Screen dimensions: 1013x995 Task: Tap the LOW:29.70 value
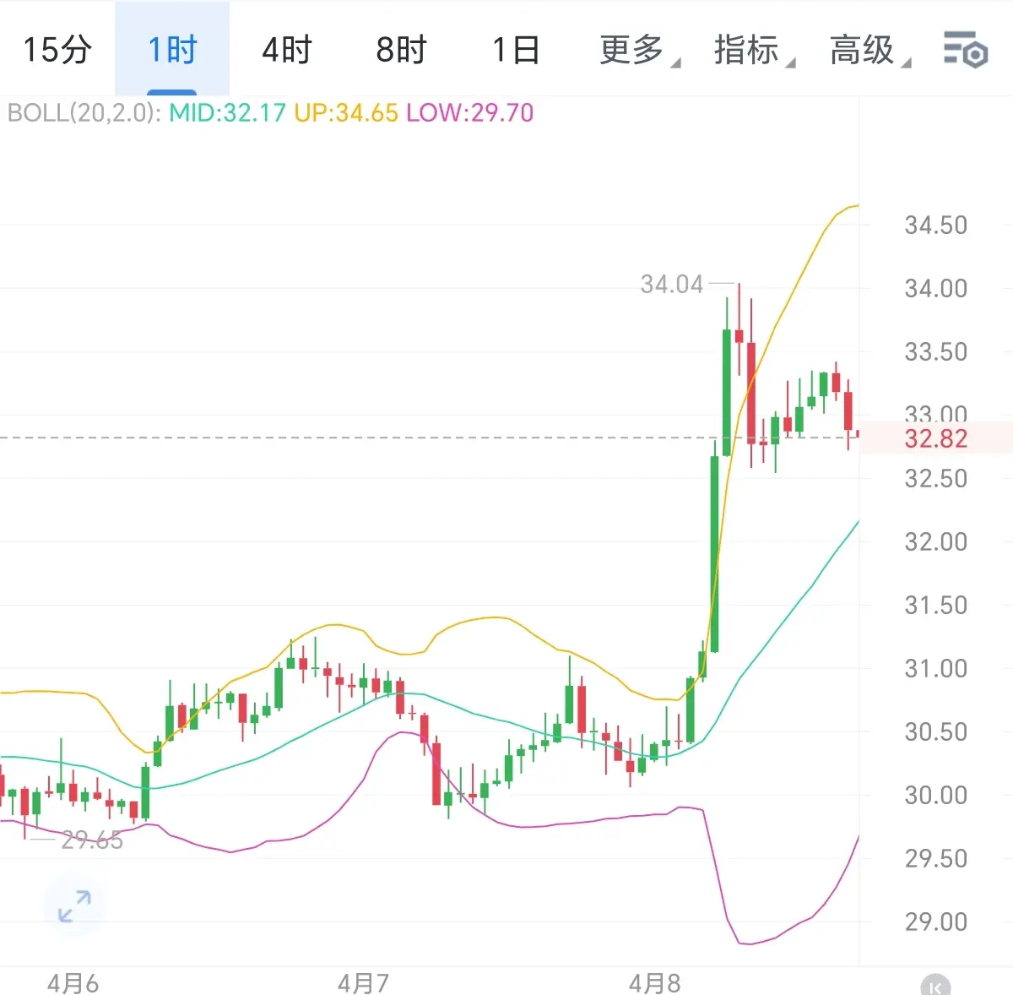pos(470,113)
